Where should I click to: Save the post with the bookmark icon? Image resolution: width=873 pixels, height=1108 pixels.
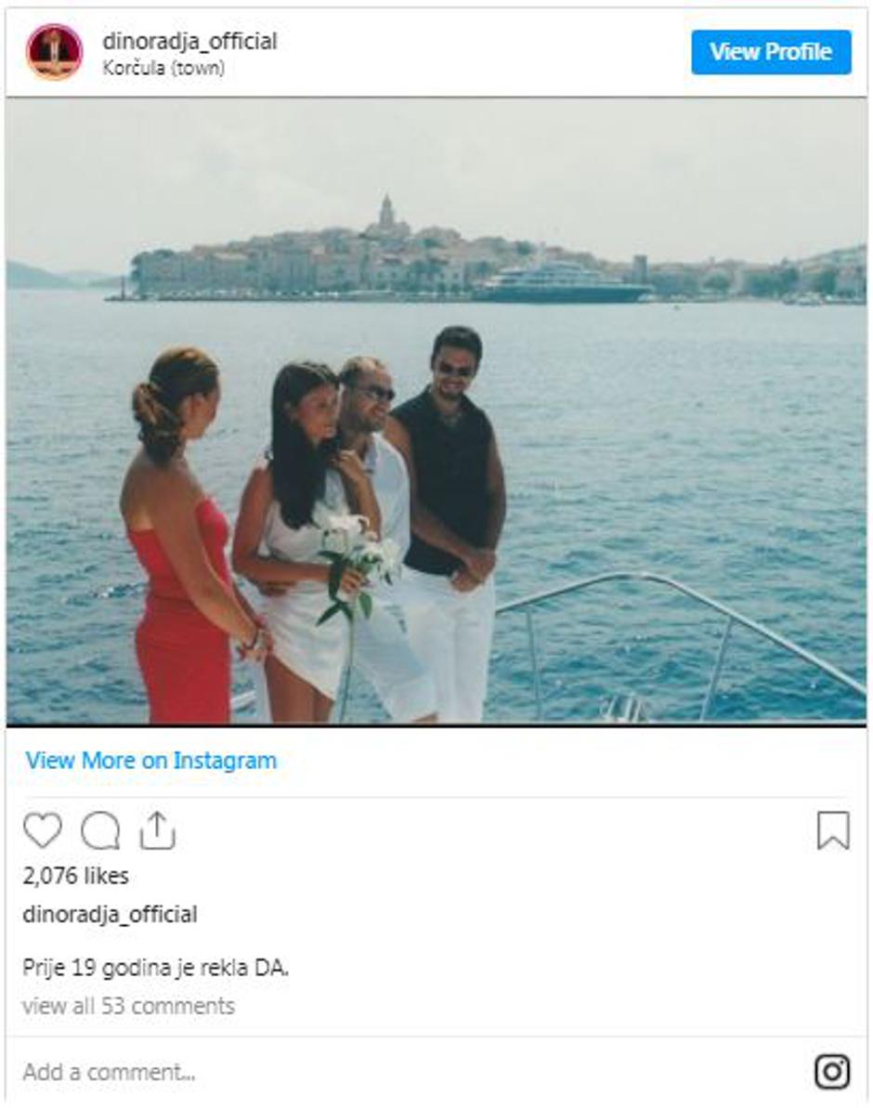click(832, 830)
